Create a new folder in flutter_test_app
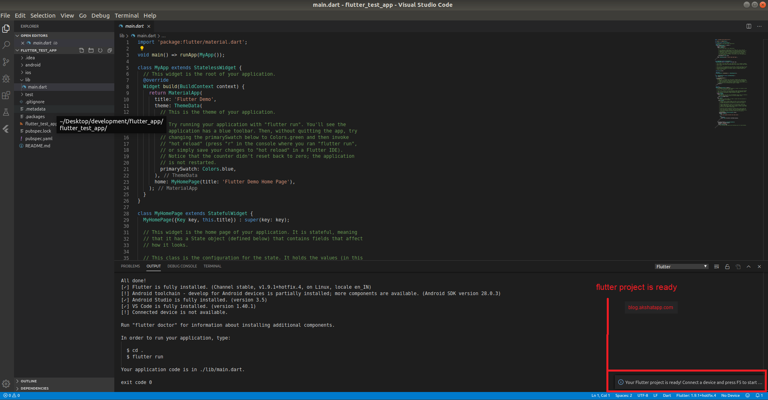Screen dimensions: 768x400 coord(91,50)
